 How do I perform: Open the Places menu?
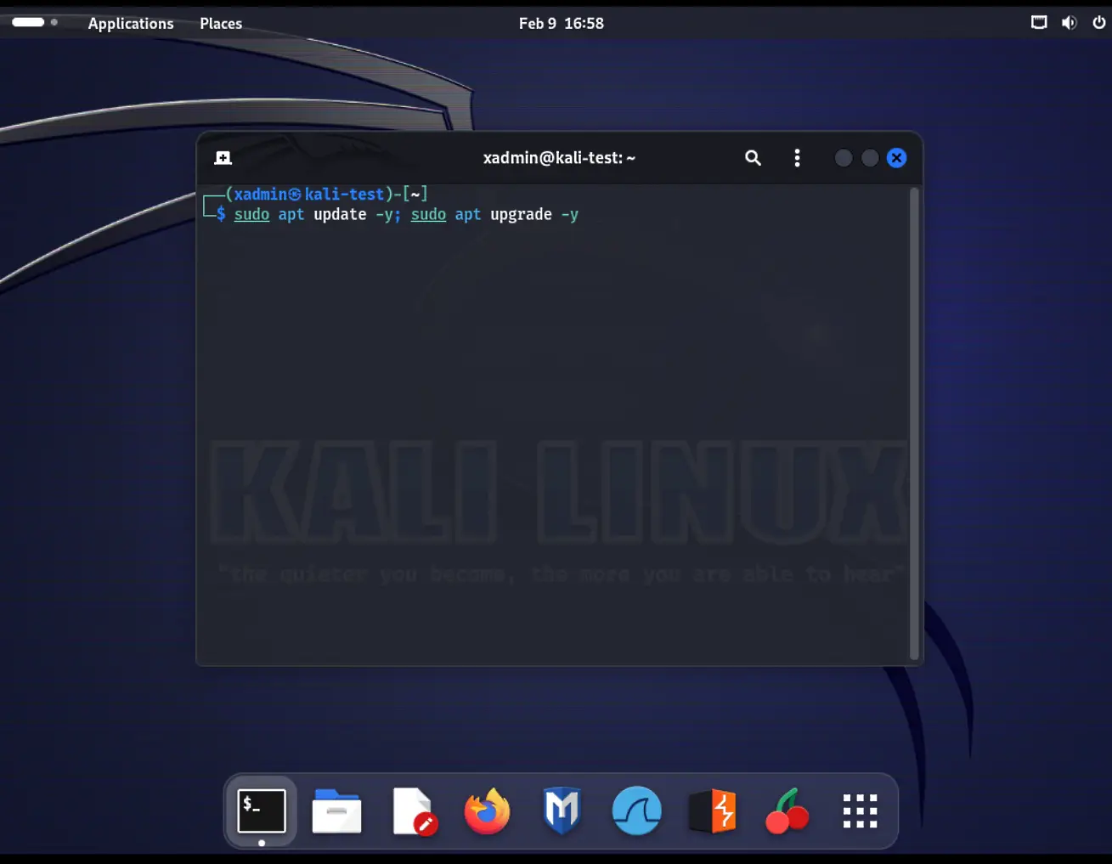[221, 23]
